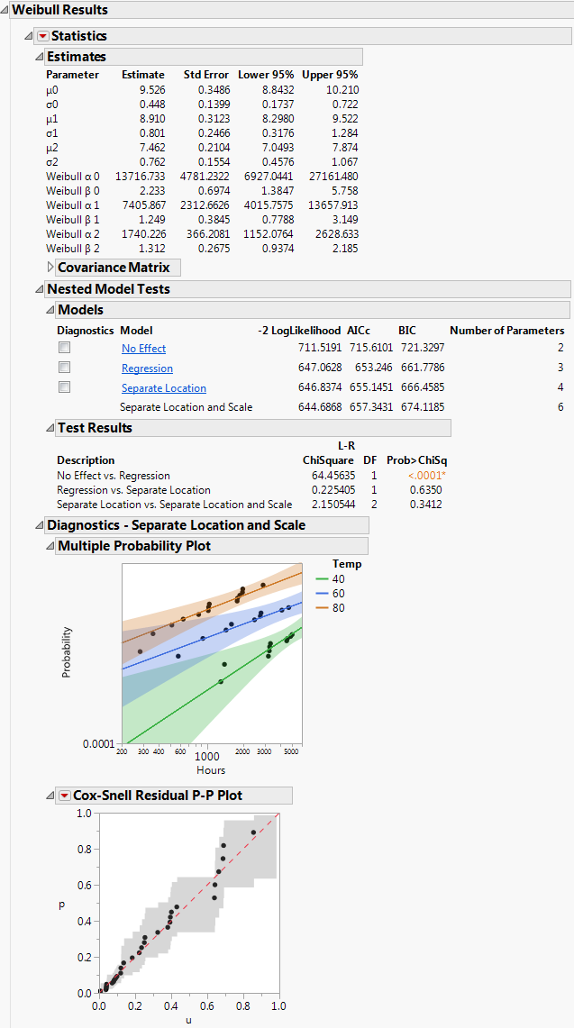Collapse the Nested Model Tests section
The height and width of the screenshot is (1028, 574).
39,289
